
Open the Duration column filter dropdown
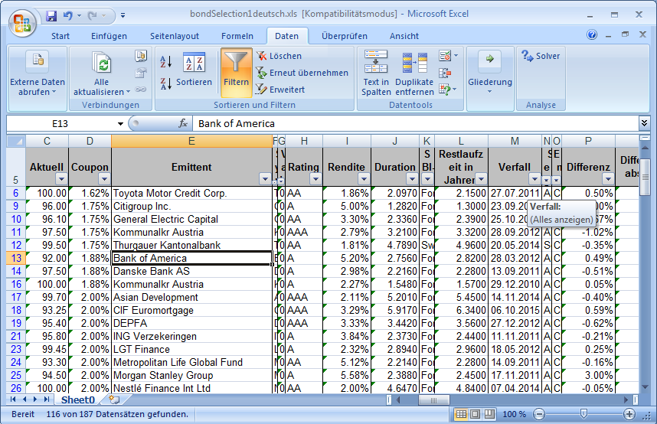point(413,179)
